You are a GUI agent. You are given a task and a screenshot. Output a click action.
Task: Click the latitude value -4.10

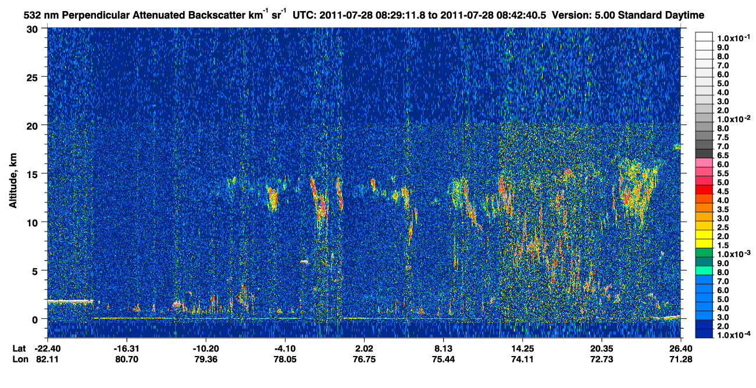[x=285, y=348]
